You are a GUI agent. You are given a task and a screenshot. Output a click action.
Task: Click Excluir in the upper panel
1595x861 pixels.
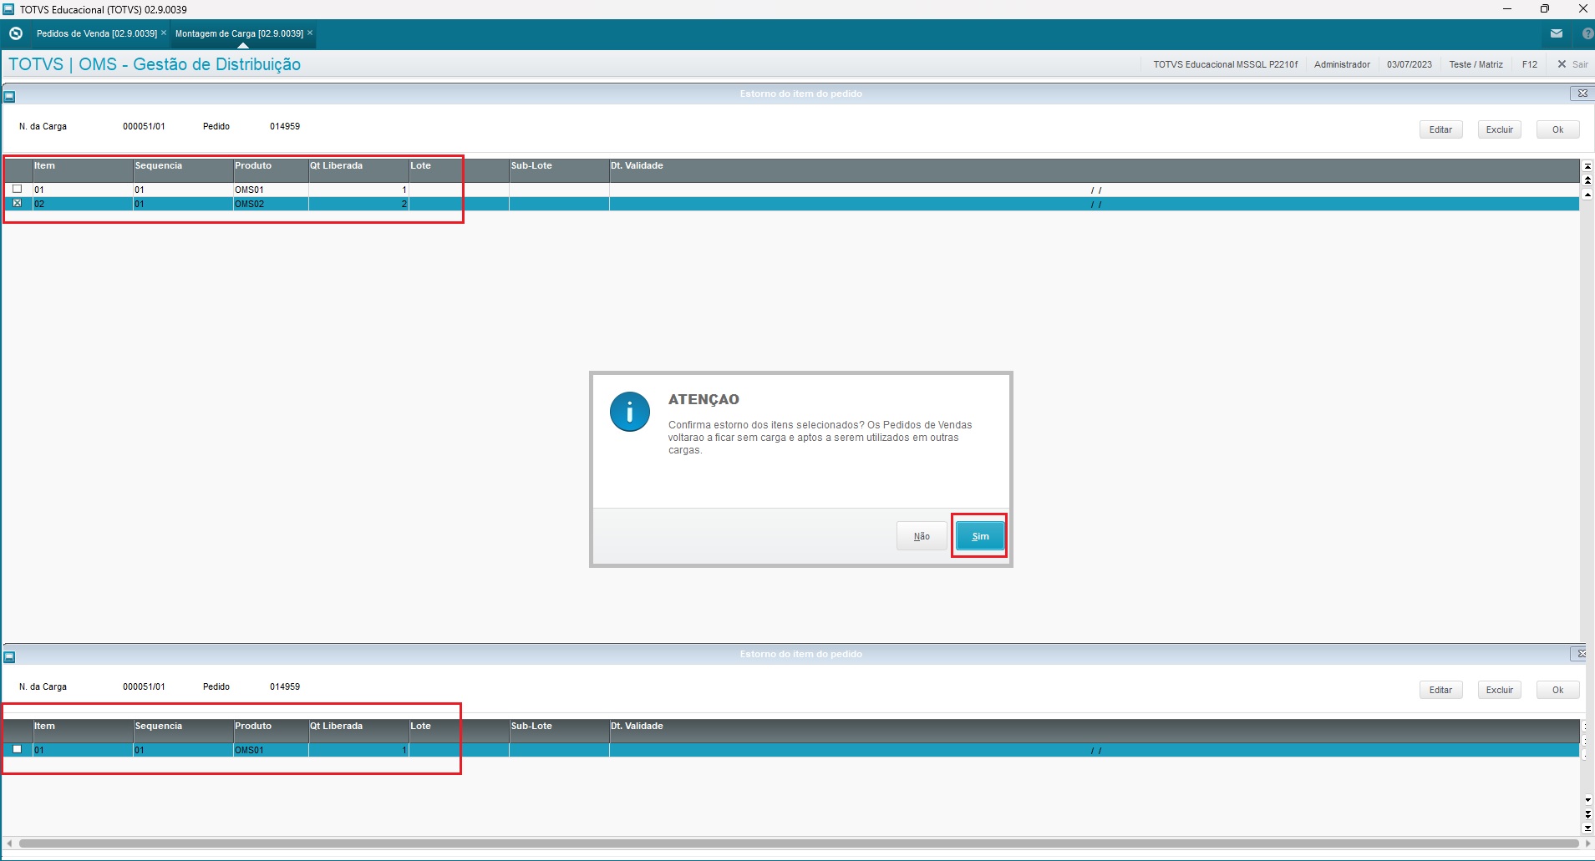click(x=1500, y=129)
